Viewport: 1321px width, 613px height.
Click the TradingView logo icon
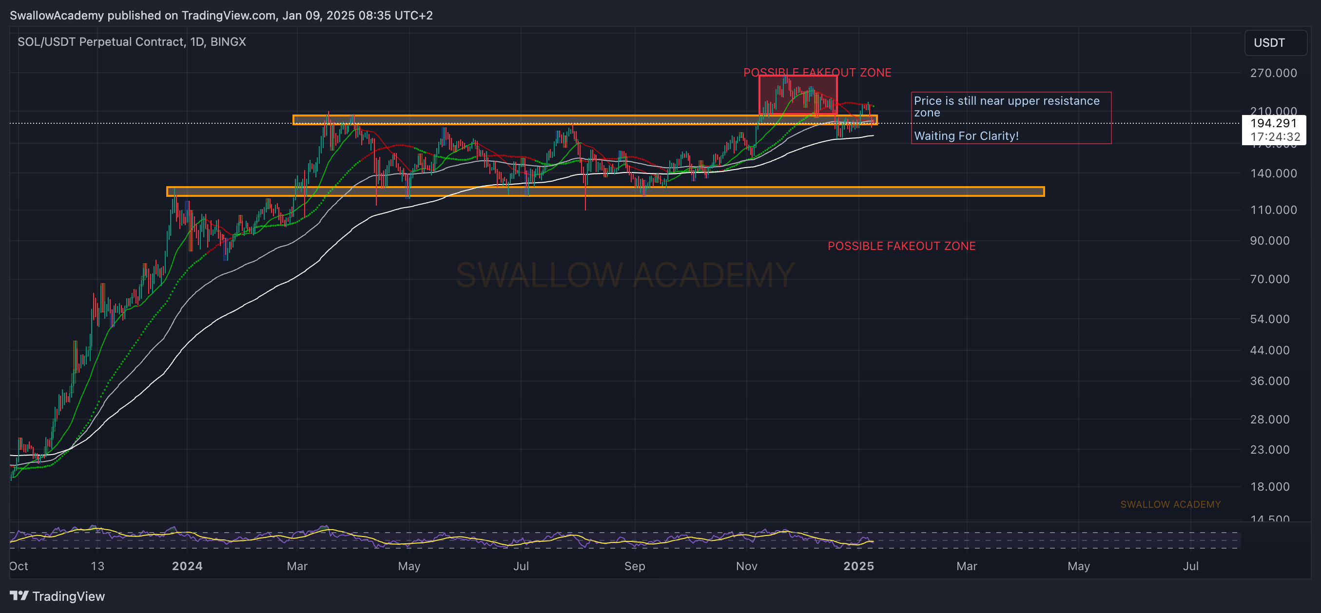19,595
